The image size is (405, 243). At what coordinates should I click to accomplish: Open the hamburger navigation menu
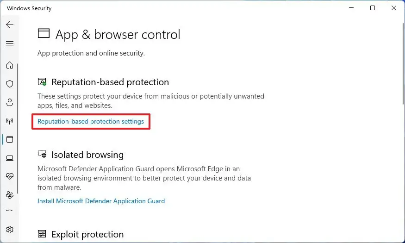(x=10, y=44)
